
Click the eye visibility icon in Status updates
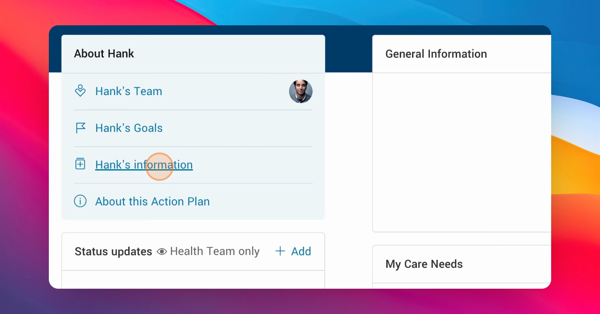point(162,252)
